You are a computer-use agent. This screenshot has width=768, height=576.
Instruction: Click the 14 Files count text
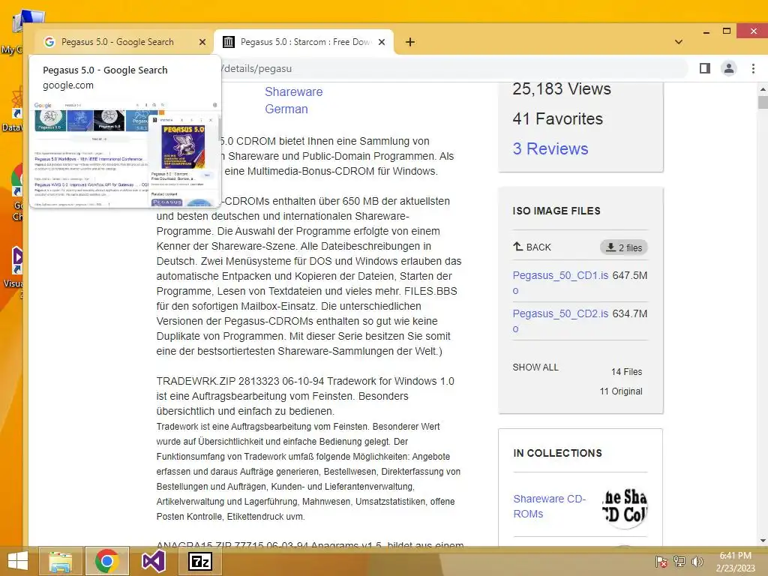point(626,372)
